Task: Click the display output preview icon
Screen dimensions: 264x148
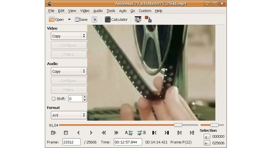Action: (x=138, y=19)
